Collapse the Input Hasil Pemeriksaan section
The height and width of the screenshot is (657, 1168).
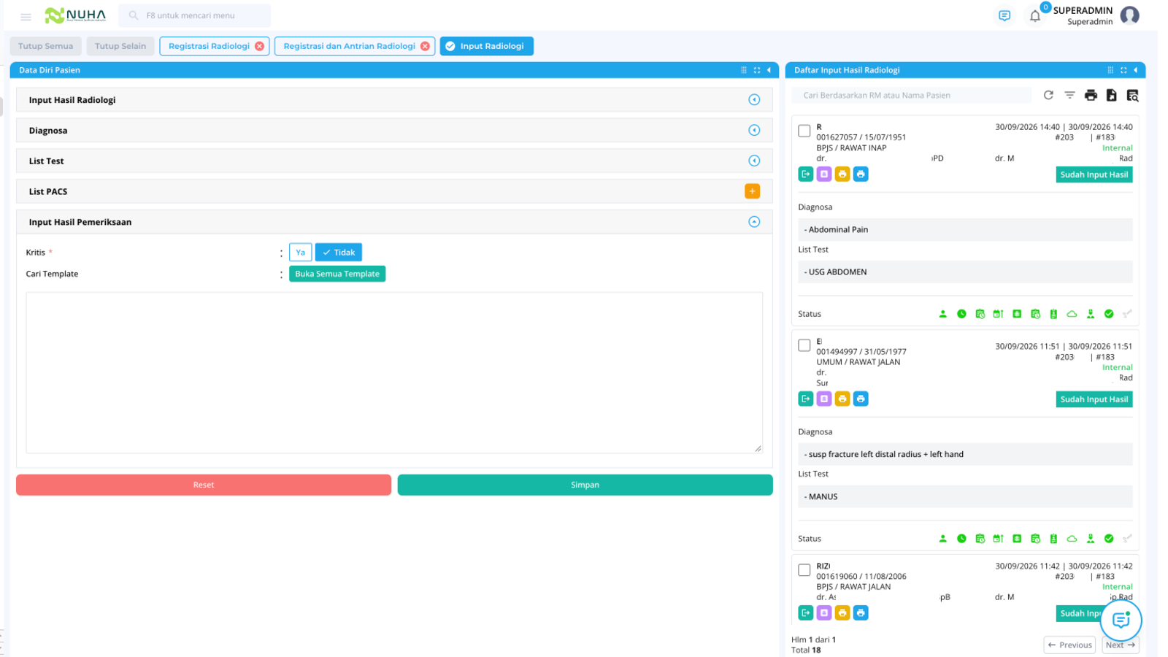[754, 222]
